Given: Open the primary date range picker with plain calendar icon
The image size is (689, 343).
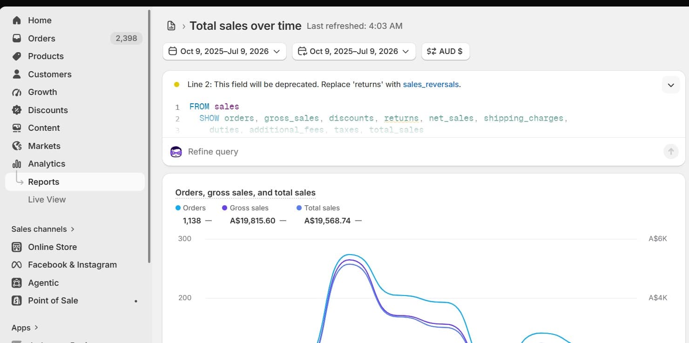Looking at the screenshot, I should (224, 51).
